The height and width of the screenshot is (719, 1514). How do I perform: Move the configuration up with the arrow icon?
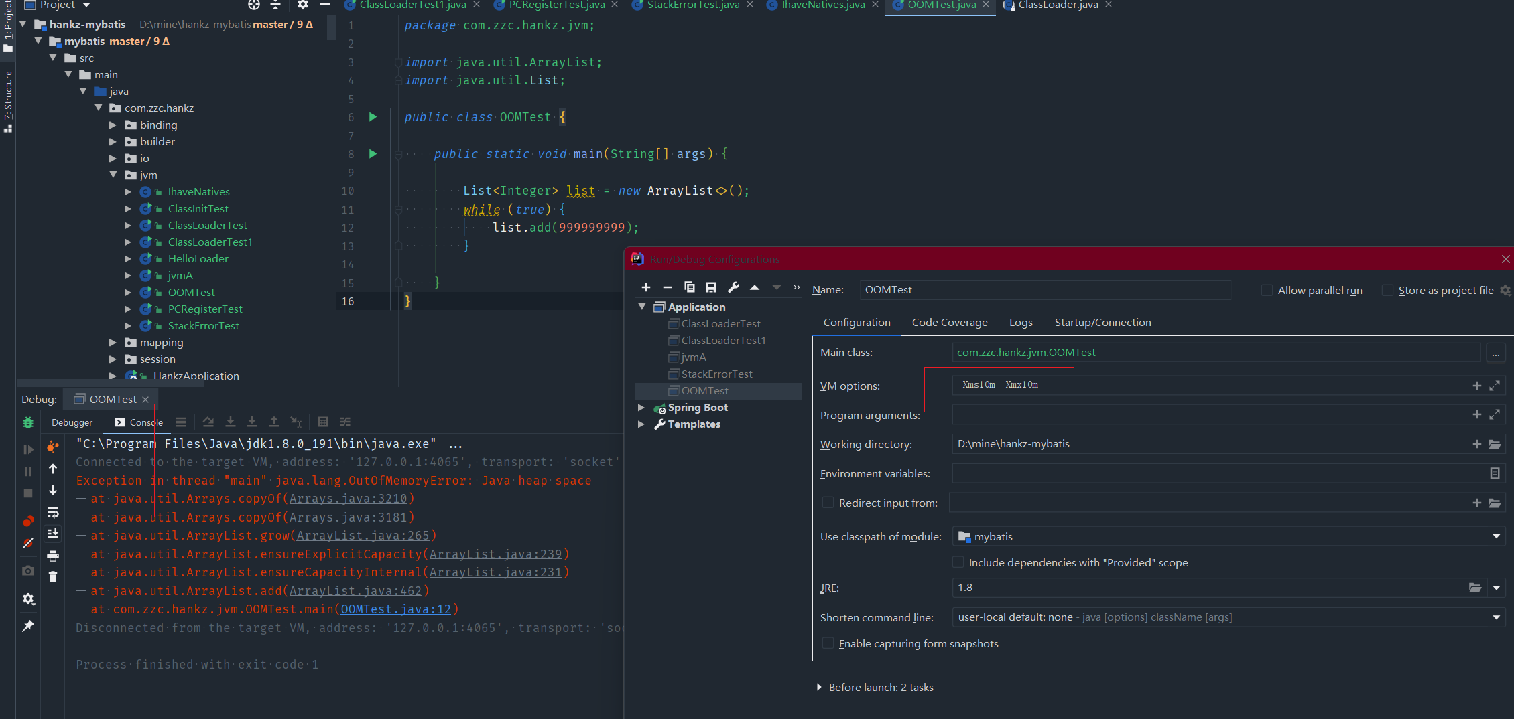coord(755,287)
